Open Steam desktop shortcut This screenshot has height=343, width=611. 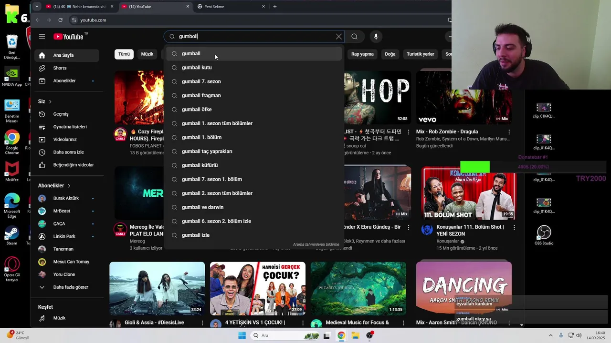point(12,236)
